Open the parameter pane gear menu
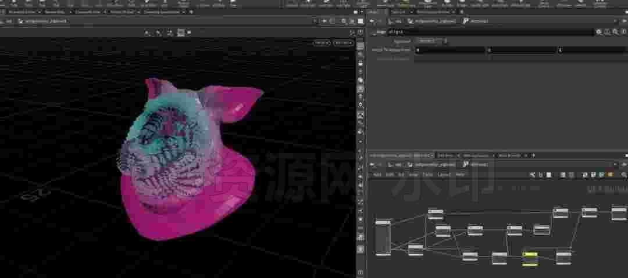Image resolution: width=628 pixels, height=278 pixels. click(599, 31)
